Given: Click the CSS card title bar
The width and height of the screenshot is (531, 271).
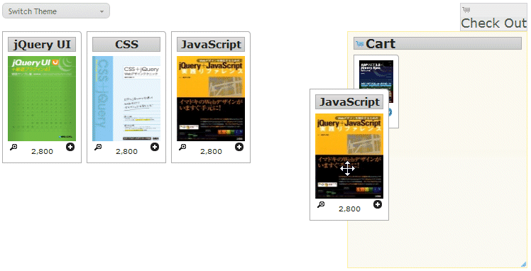Looking at the screenshot, I should [126, 44].
